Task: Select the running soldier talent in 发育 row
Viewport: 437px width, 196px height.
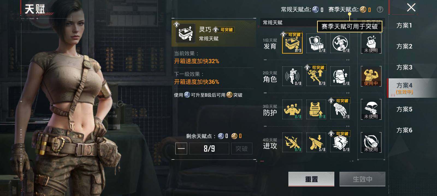Action: click(x=340, y=43)
